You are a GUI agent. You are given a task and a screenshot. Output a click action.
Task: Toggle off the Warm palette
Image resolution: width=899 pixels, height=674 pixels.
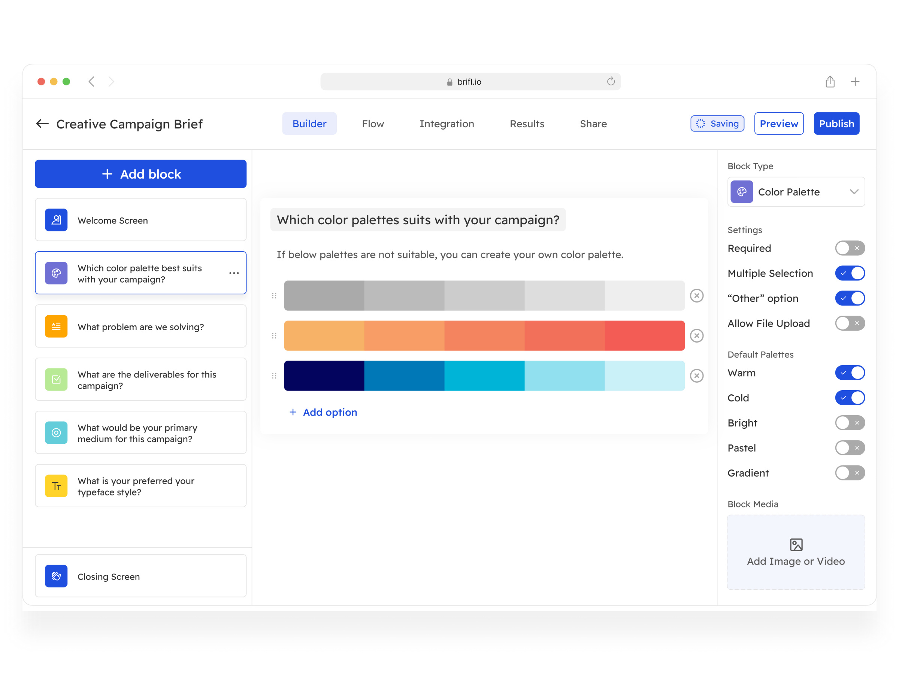[x=850, y=373]
